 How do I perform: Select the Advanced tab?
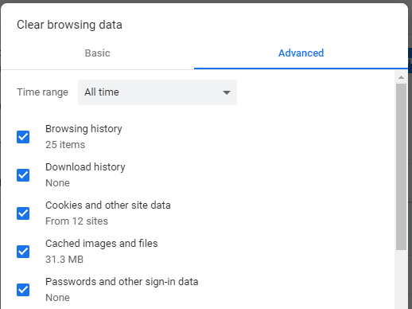(301, 53)
